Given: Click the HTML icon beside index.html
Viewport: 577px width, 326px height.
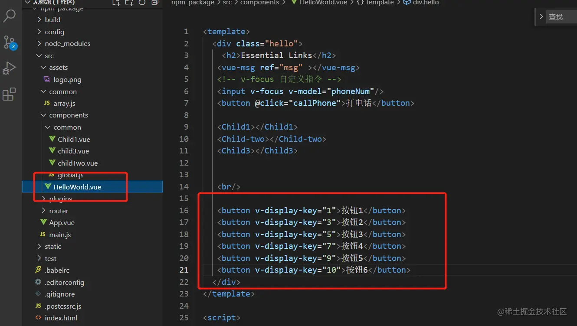Looking at the screenshot, I should click(38, 318).
